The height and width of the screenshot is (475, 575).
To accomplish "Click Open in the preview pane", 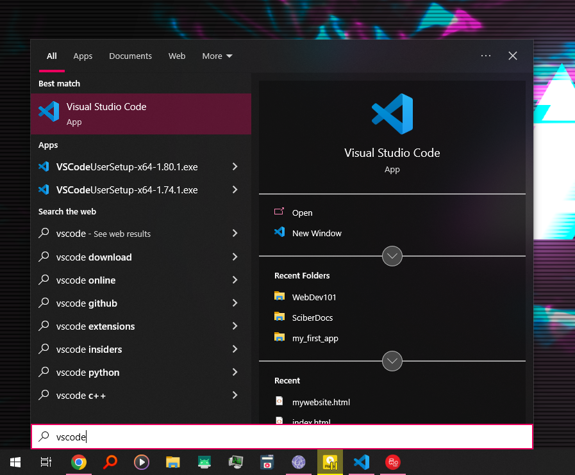I will click(x=302, y=213).
